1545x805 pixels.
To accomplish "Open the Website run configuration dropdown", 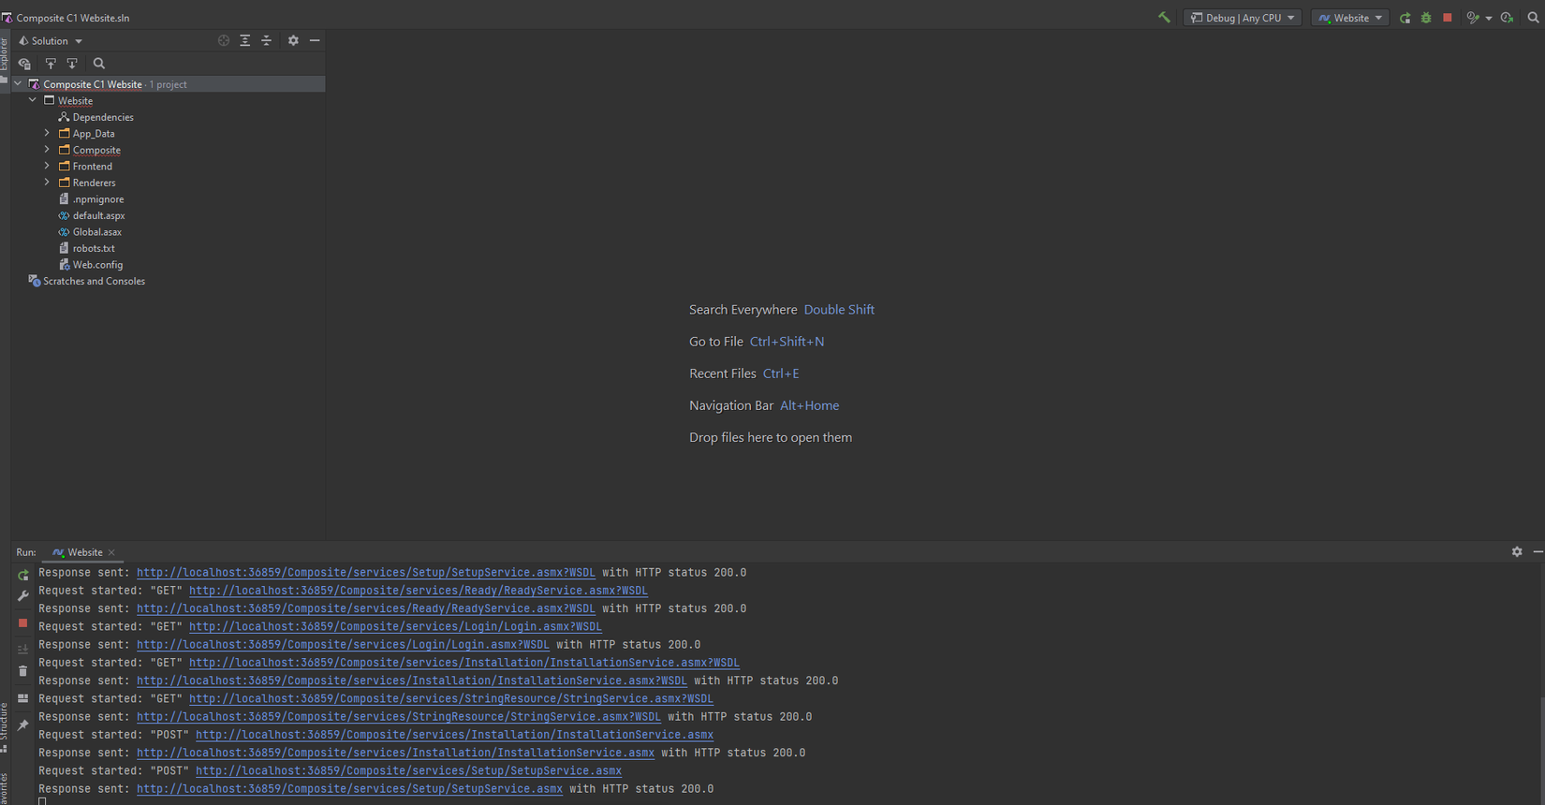I will click(1350, 18).
